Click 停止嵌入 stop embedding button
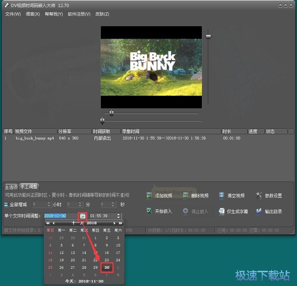The image size is (297, 286). point(196,211)
